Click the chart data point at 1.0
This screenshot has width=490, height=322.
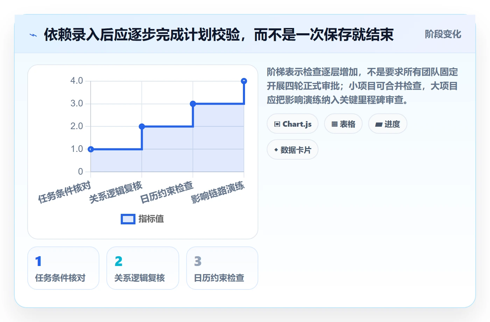(91, 149)
